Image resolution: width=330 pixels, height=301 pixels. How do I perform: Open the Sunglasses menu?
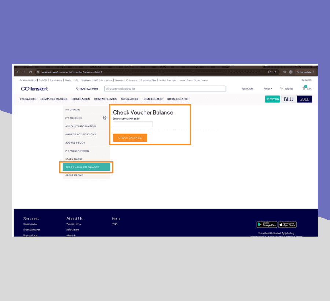(129, 99)
